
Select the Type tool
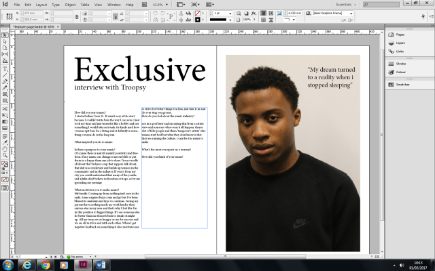(x=5, y=69)
